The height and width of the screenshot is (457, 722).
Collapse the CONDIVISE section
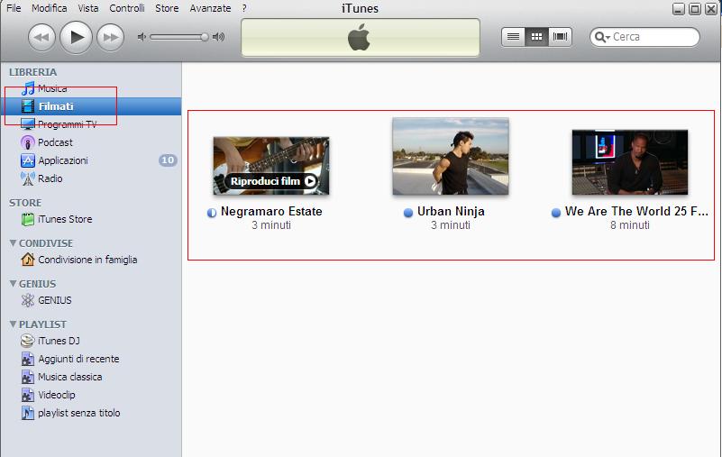point(13,242)
